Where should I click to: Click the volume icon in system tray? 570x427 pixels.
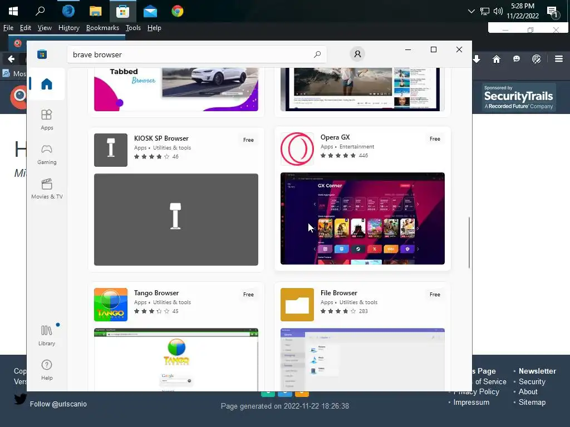[x=498, y=11]
